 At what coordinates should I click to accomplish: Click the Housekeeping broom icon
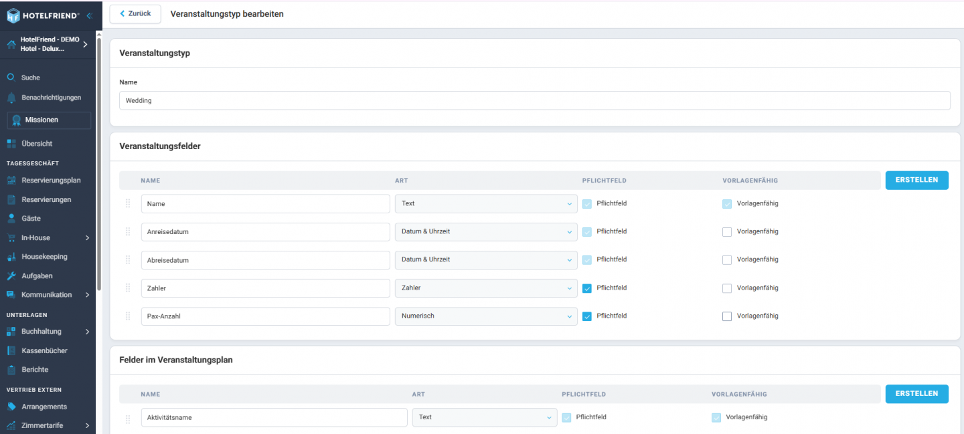pyautogui.click(x=11, y=257)
